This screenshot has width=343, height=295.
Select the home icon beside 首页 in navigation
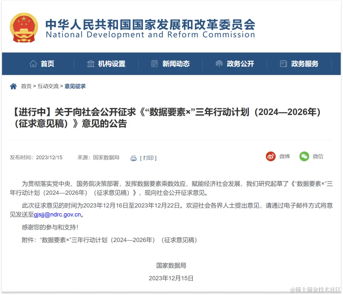click(33, 63)
